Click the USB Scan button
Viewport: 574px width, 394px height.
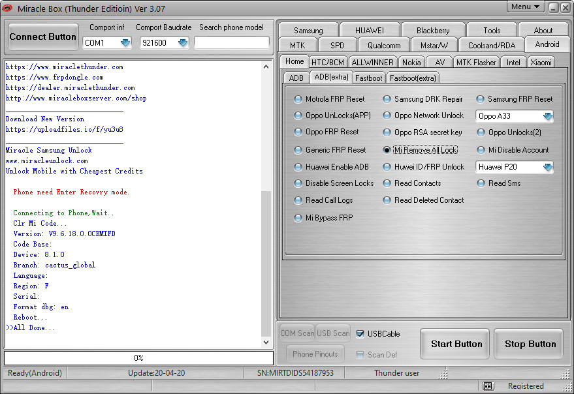point(333,333)
